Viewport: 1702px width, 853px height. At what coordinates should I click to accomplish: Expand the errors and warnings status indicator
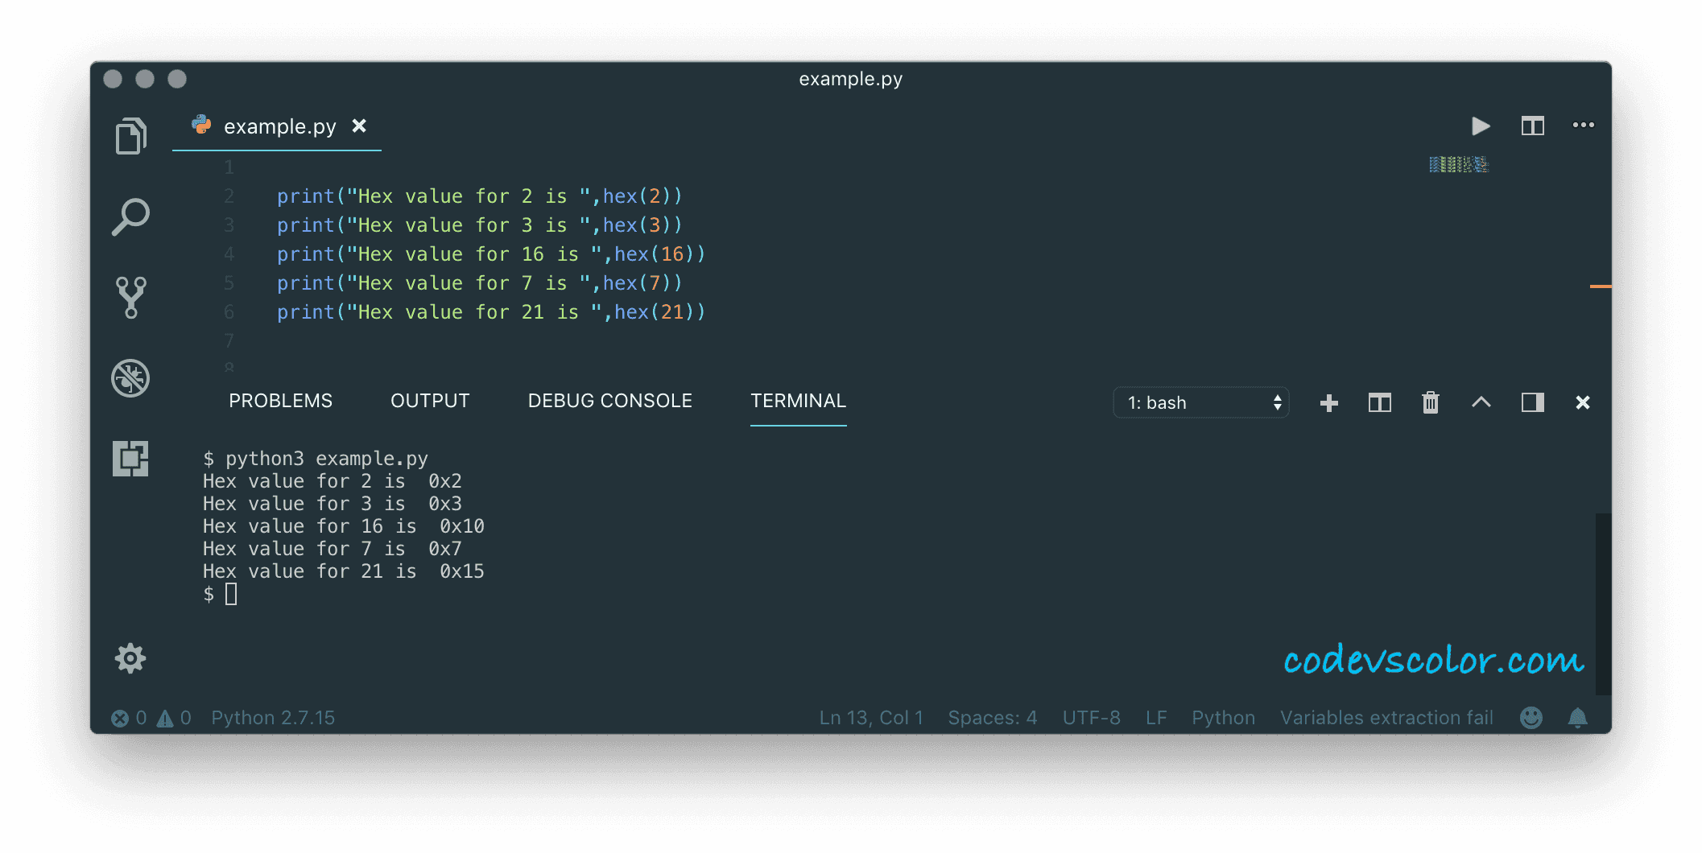pos(151,717)
